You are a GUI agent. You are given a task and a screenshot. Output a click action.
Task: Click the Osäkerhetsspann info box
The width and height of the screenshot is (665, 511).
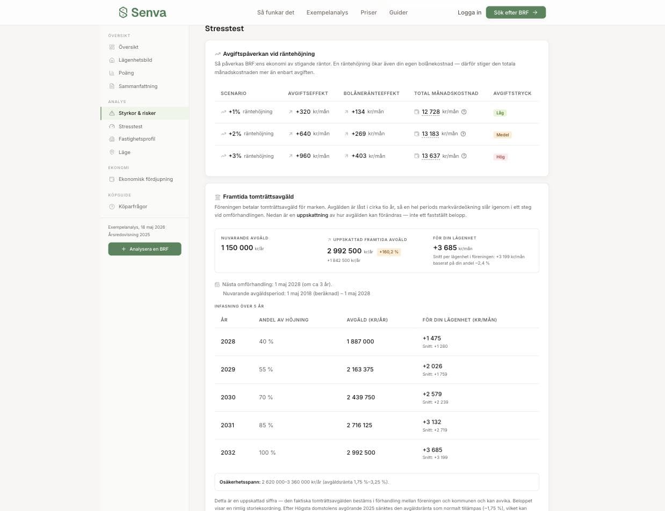pos(377,482)
